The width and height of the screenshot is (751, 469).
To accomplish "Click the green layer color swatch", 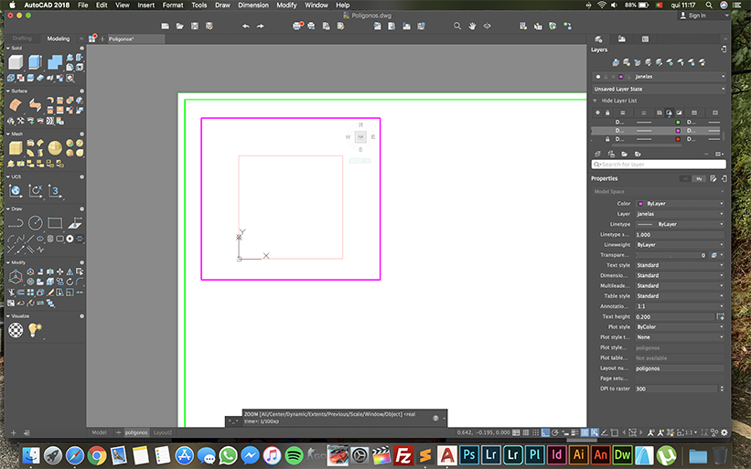I will [x=678, y=123].
